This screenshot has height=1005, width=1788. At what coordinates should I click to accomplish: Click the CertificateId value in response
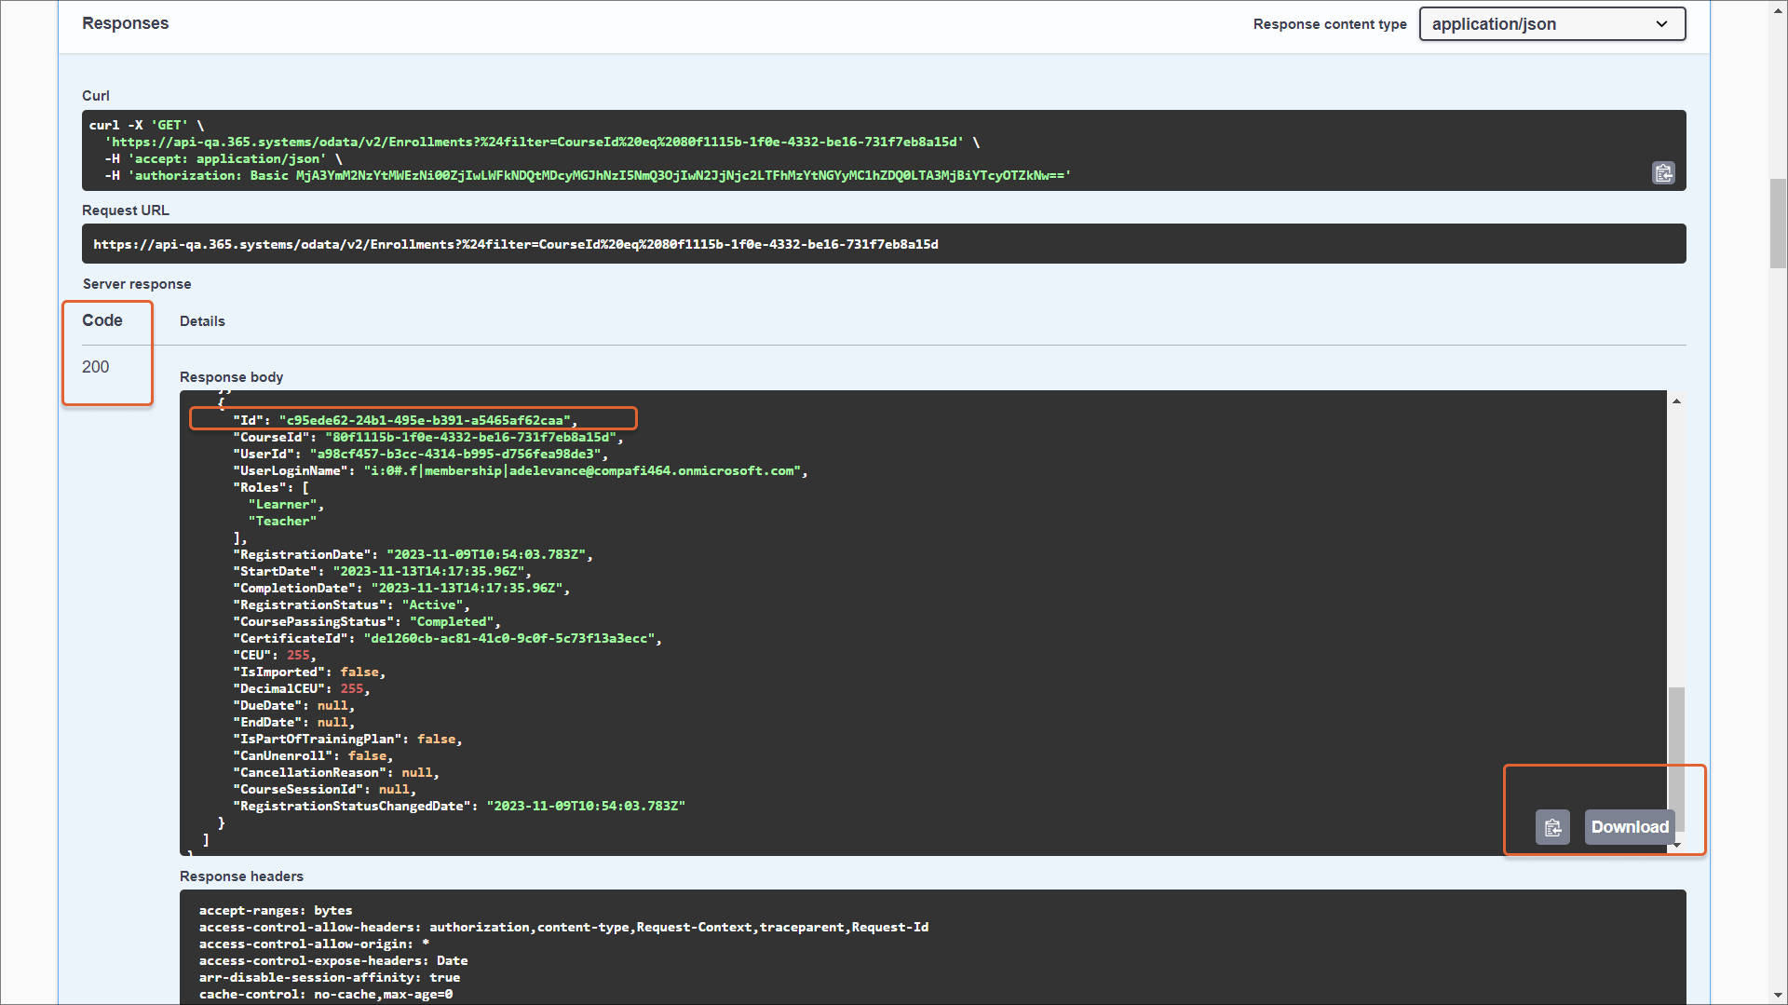509,639
